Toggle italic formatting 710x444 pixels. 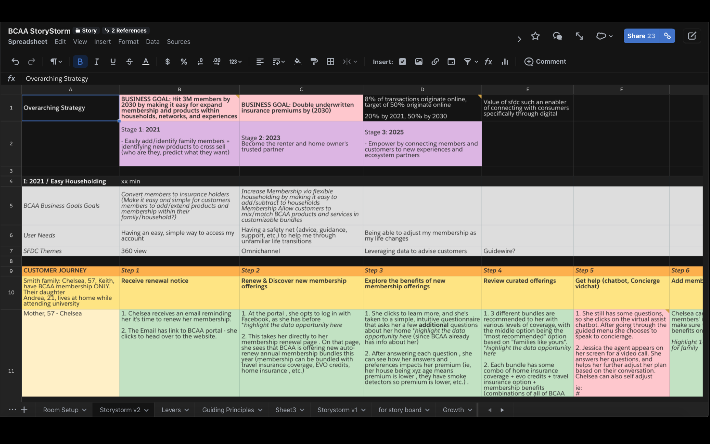(97, 62)
